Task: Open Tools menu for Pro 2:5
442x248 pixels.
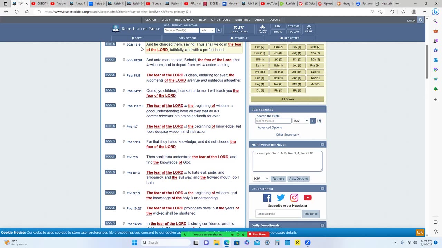Action: pyautogui.click(x=110, y=157)
